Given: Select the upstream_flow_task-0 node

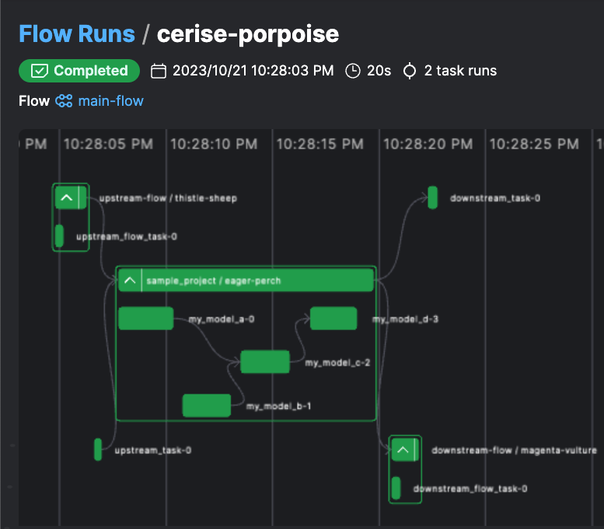Looking at the screenshot, I should pos(59,236).
